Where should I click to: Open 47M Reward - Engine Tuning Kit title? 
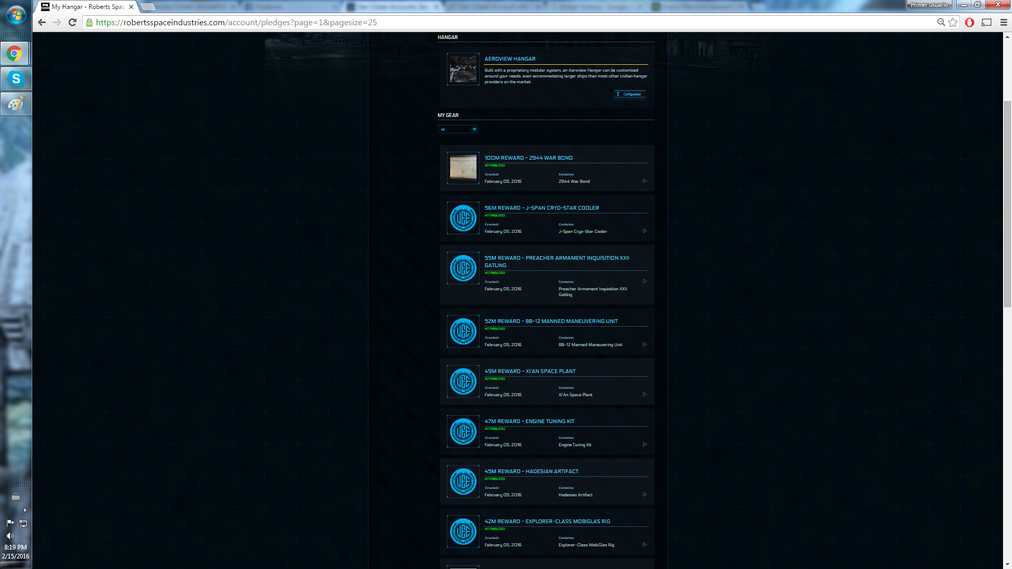click(x=529, y=421)
